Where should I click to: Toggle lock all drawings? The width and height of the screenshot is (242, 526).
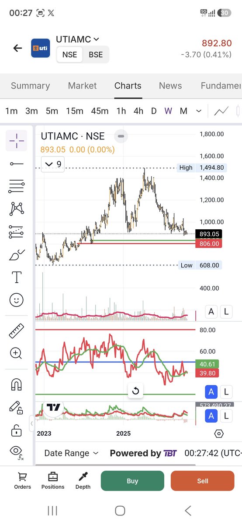17,430
